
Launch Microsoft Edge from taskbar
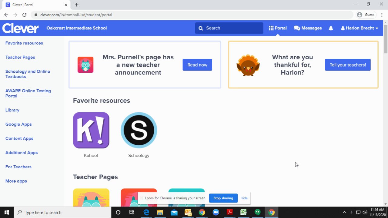pyautogui.click(x=146, y=212)
